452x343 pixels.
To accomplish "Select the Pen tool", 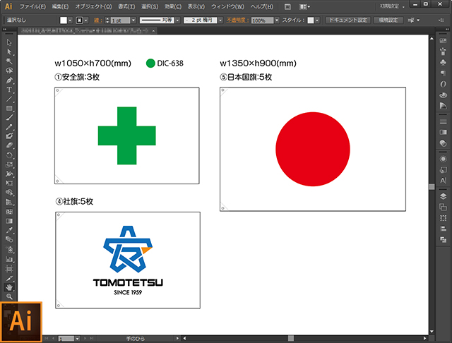I will pos(9,80).
